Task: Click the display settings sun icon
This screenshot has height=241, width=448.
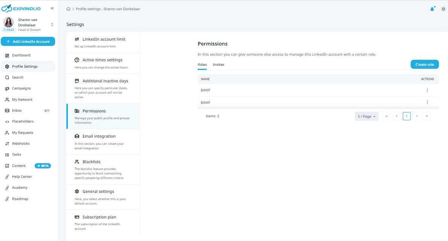Action: click(x=443, y=9)
